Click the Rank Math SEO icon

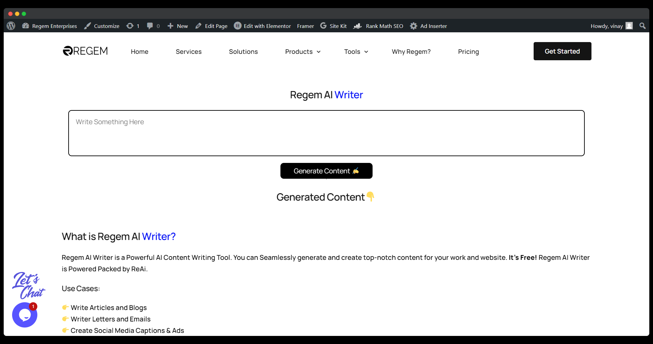tap(357, 26)
